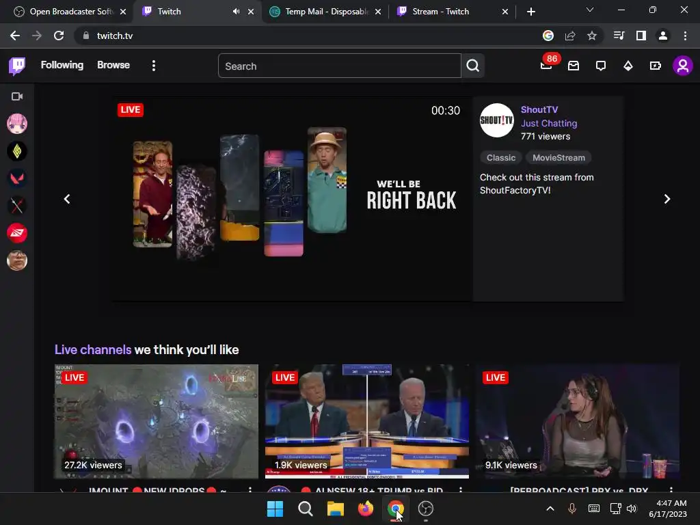Open the Prime loot crown icon
700x525 pixels.
[x=574, y=66]
